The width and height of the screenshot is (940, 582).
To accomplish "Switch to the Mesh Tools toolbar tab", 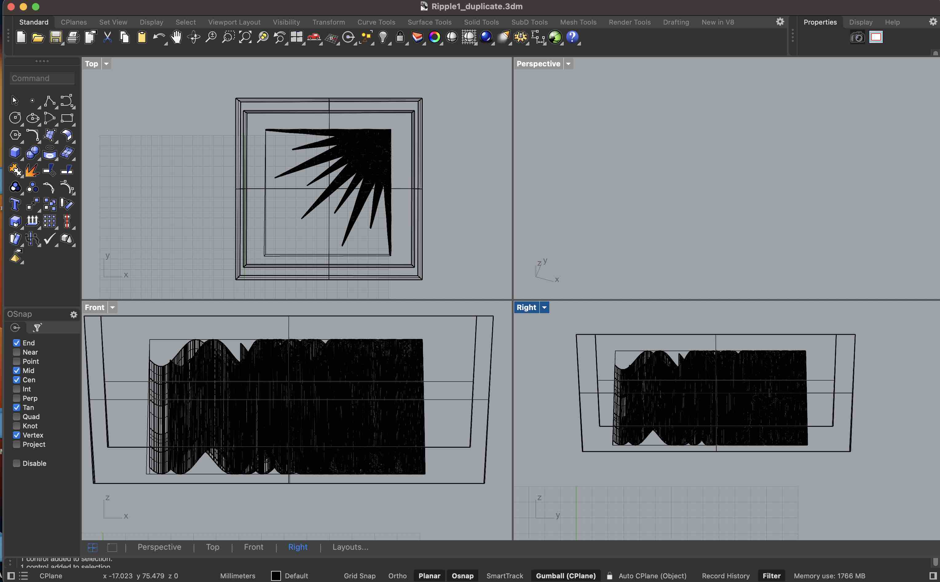I will click(578, 22).
